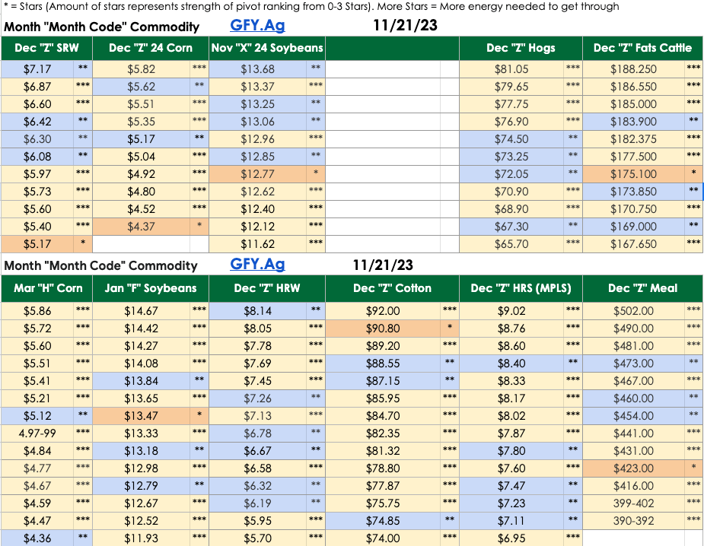Select the $188.250 Fats Cattle price cell
Viewport: 704px width, 546px height.
[633, 68]
